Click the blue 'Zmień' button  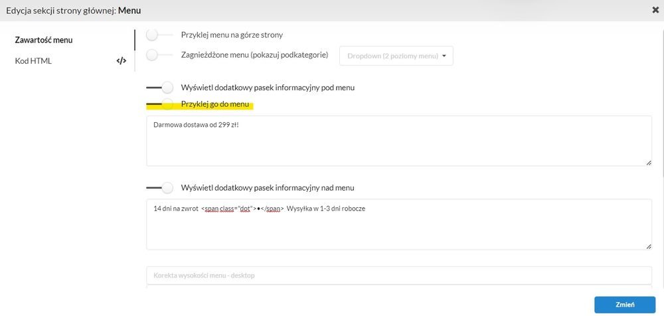point(625,305)
